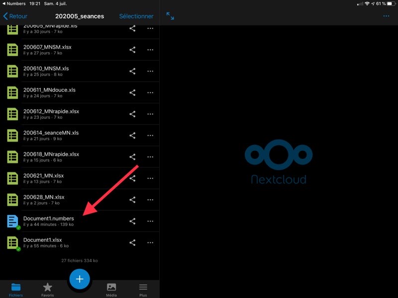The width and height of the screenshot is (398, 298).
Task: Share the Document1.numbers file
Action: pyautogui.click(x=132, y=221)
